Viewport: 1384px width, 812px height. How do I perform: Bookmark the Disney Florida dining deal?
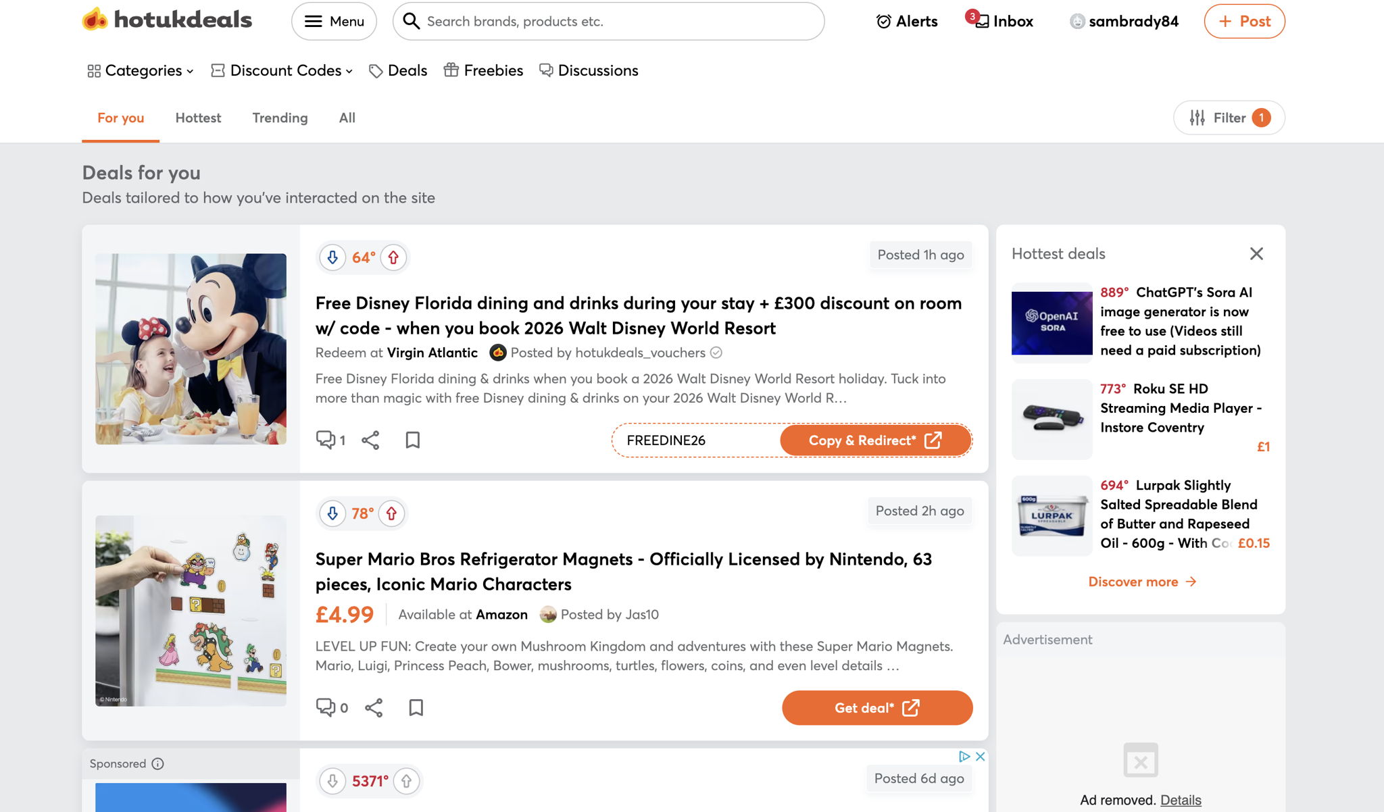coord(413,440)
